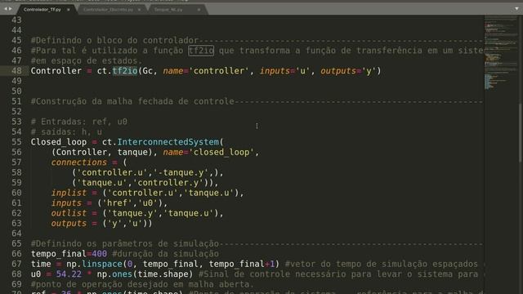Click the value 400 on line 66
The width and height of the screenshot is (523, 294).
100,254
